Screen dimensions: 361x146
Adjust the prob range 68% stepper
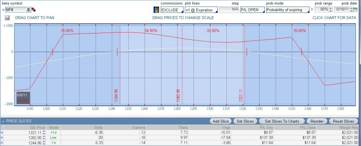330,10
